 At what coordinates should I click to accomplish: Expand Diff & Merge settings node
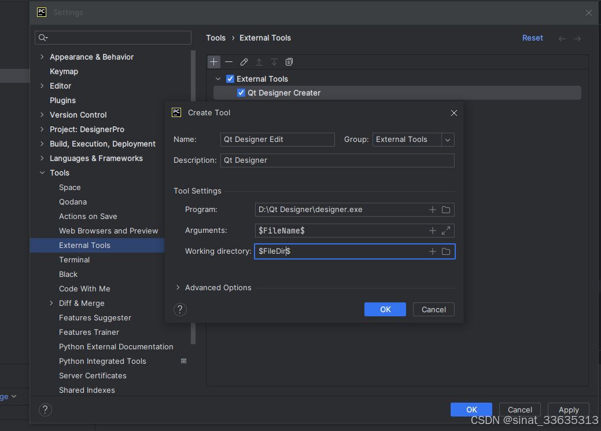click(51, 303)
